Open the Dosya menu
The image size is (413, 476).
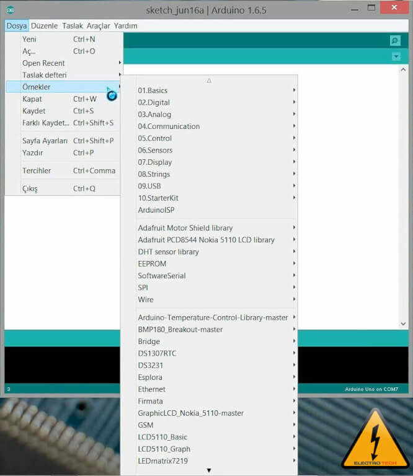(x=17, y=26)
